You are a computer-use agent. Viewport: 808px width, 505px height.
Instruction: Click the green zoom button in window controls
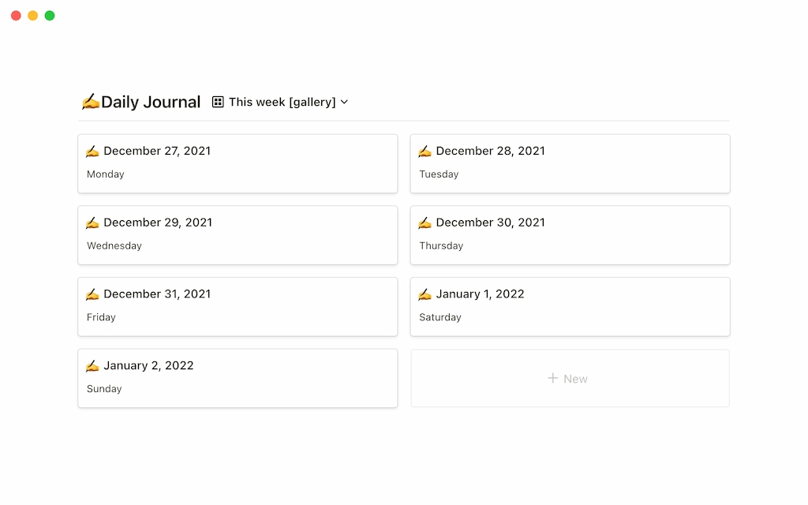[x=50, y=15]
